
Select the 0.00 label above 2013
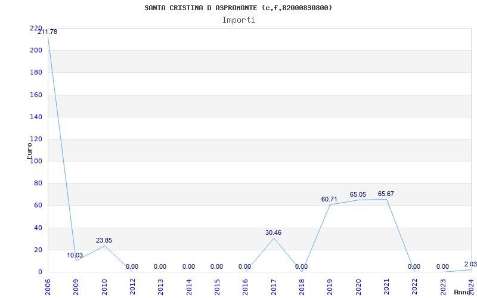point(160,266)
